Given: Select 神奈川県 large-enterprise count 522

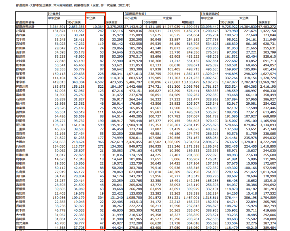Looking at the screenshot, I should 101,87.
